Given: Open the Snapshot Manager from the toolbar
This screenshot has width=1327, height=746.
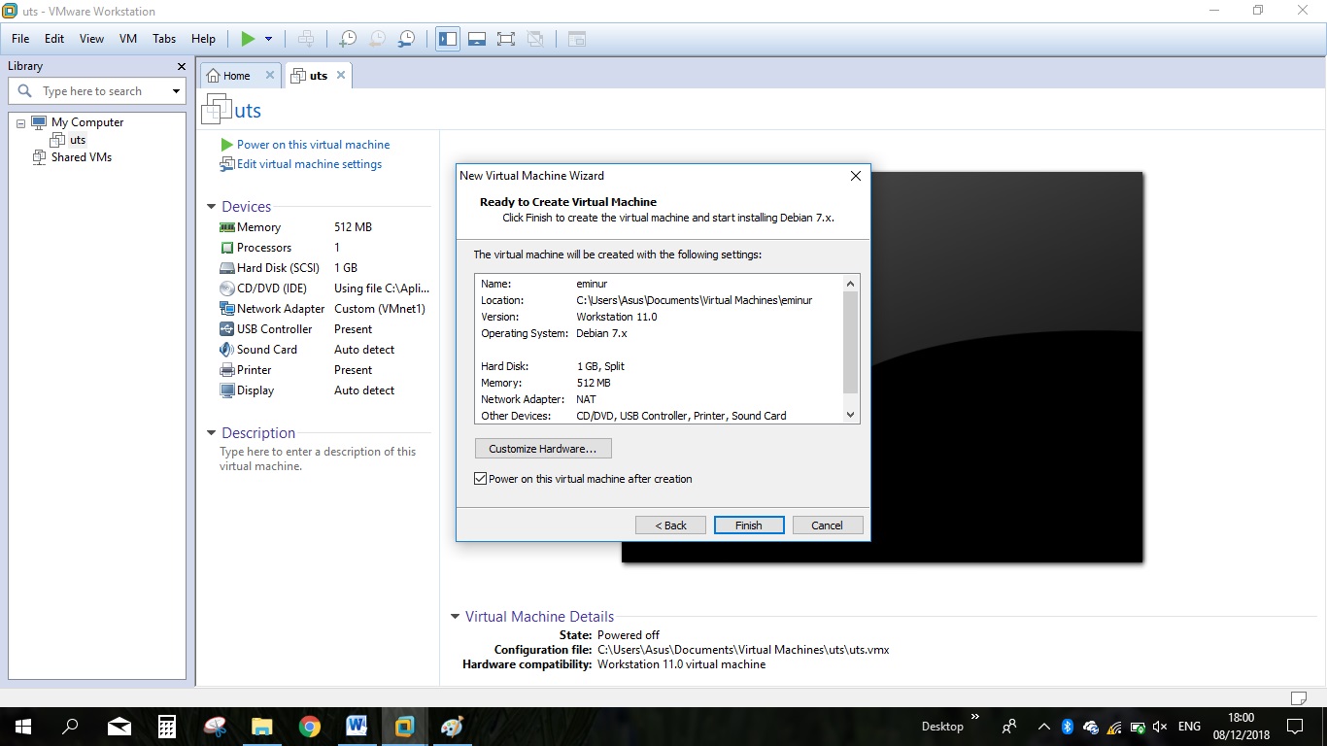Looking at the screenshot, I should coord(406,39).
